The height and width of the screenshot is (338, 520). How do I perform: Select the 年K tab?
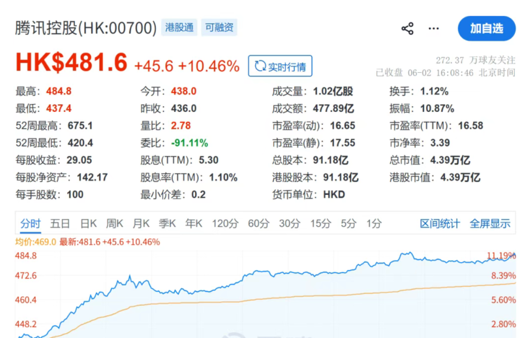[x=194, y=223]
